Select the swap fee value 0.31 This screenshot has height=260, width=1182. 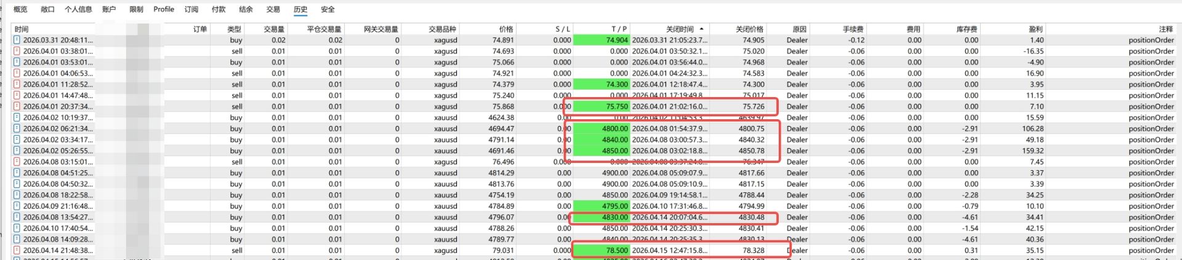pyautogui.click(x=971, y=250)
